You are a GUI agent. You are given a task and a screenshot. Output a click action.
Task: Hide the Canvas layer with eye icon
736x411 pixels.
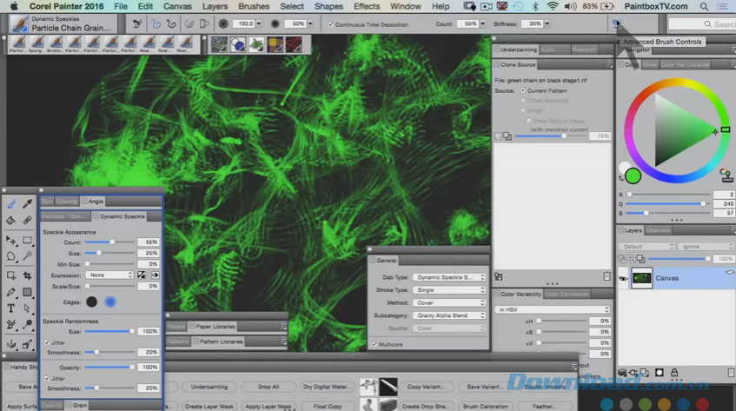point(623,279)
